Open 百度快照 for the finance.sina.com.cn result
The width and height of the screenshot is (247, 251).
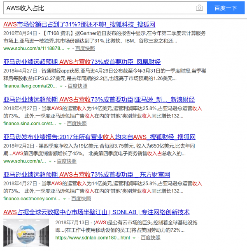[77, 123]
